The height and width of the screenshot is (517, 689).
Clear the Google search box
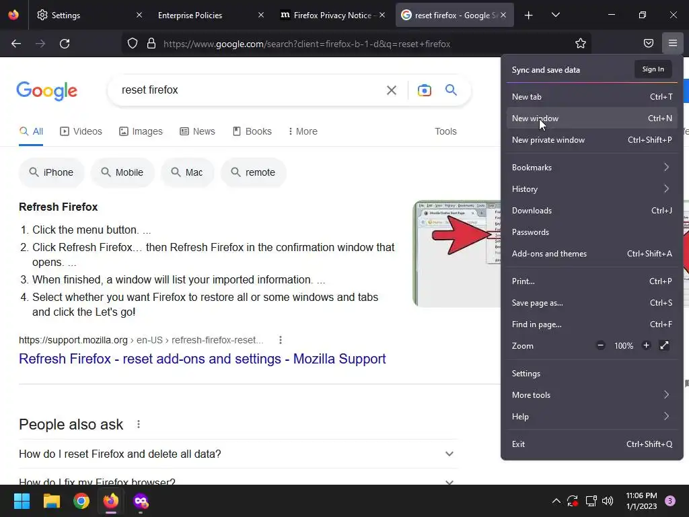pos(391,90)
